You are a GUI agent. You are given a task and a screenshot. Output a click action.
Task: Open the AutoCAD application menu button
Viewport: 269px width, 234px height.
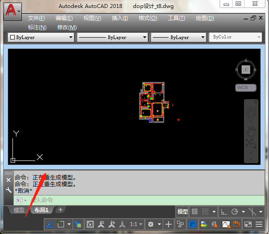13,10
